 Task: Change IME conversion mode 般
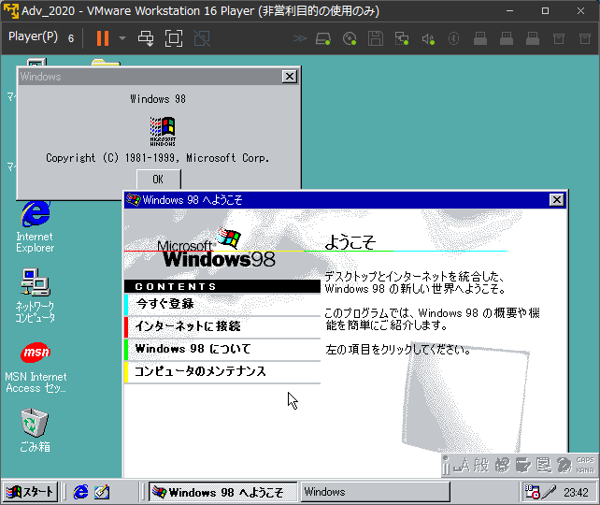(x=481, y=466)
